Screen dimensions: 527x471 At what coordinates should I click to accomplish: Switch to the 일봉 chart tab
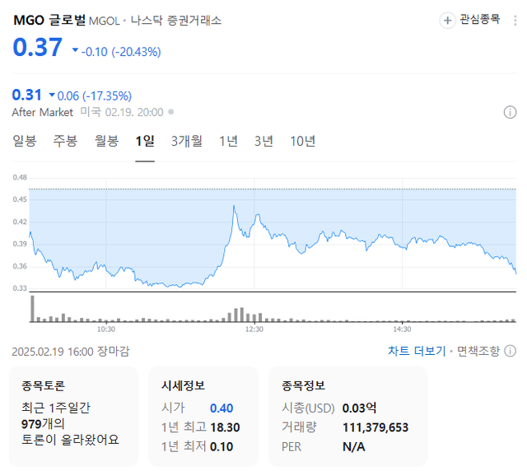25,141
